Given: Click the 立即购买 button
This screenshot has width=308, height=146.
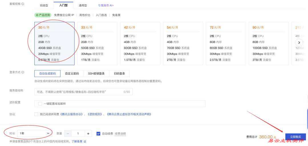Looking at the screenshot, I should pos(296,137).
